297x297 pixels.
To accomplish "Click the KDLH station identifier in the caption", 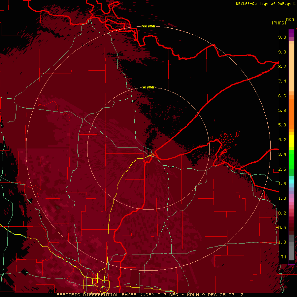I will [x=193, y=295].
